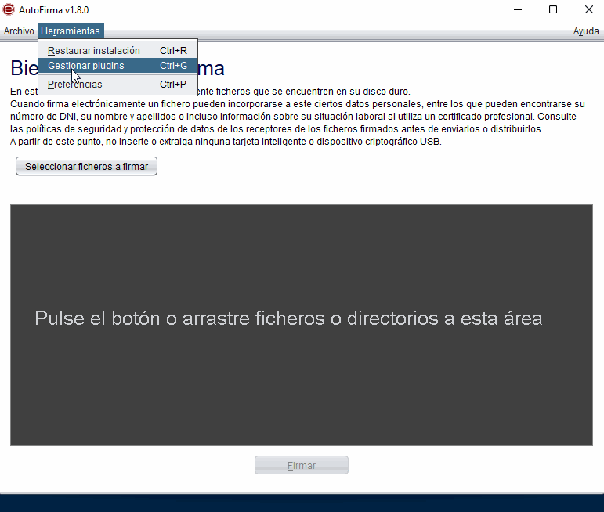
Task: Minimize the AutoFirma window
Action: 518,9
